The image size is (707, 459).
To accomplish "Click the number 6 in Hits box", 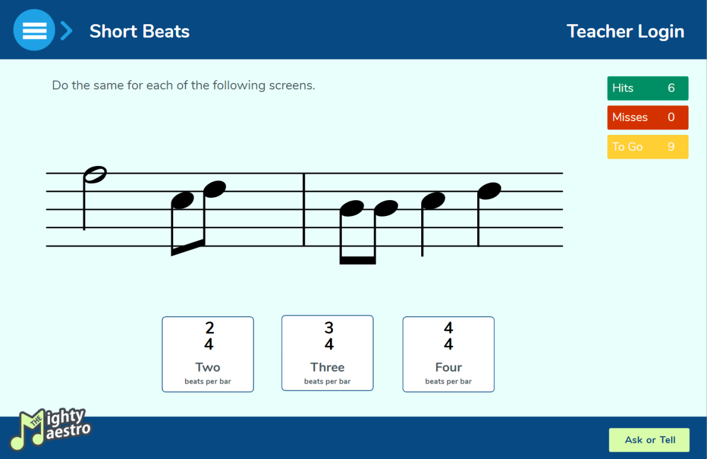I will point(671,88).
